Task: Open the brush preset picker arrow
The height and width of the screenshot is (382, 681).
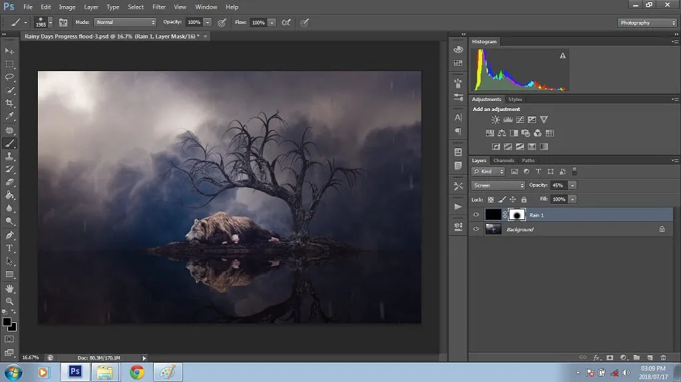Action: 51,23
